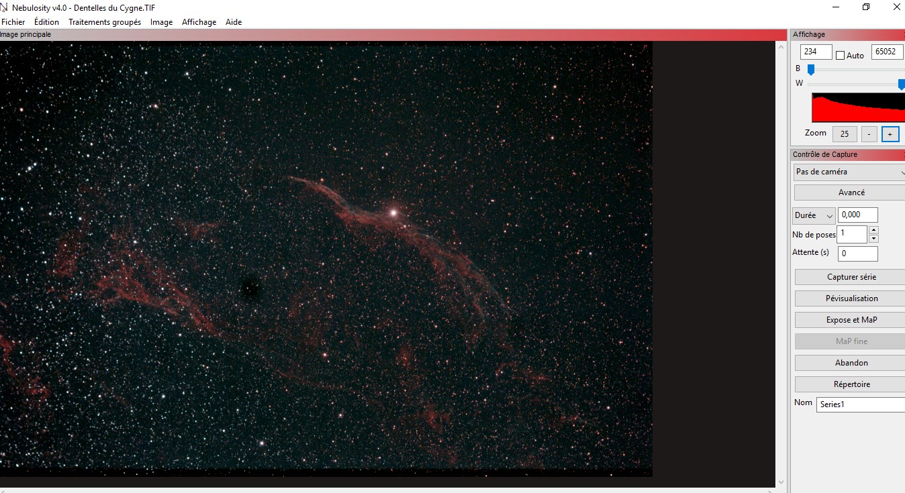Minimize the Nebulosity window
Screen dimensions: 905x493
click(x=836, y=7)
